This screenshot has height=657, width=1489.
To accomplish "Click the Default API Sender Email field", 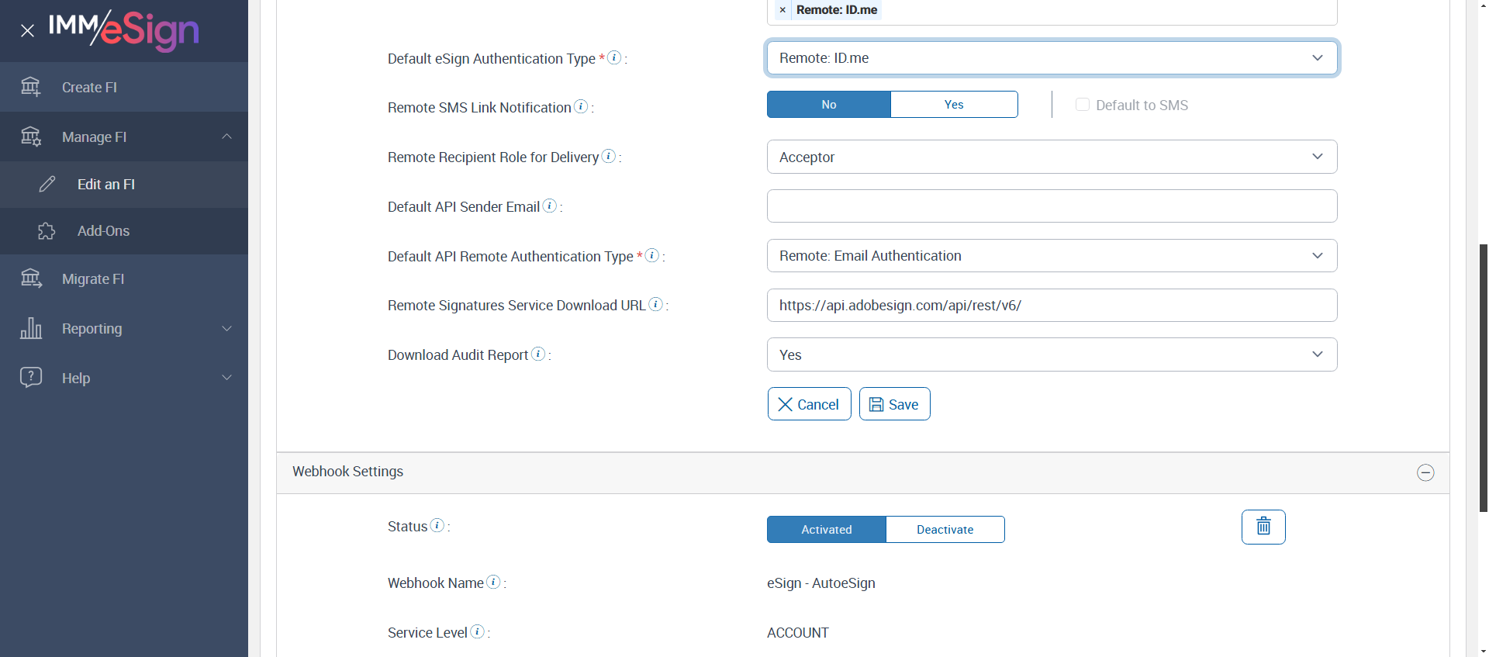I will [1051, 206].
